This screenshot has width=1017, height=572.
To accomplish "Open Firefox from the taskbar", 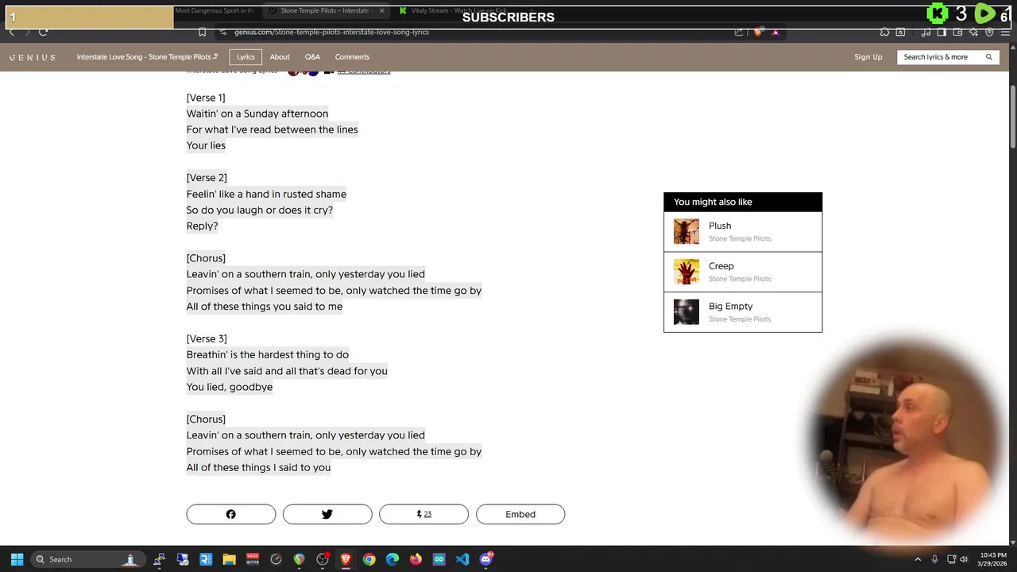I will click(416, 559).
